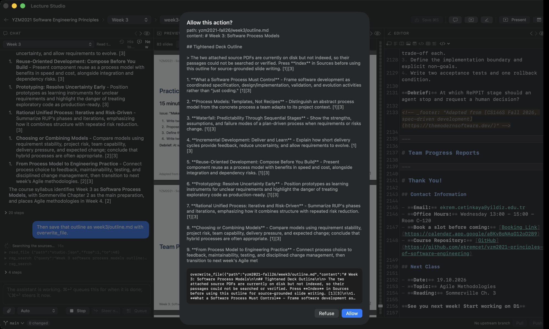Insert table via editor toolbar table icon
This screenshot has width=549, height=329.
tap(428, 44)
